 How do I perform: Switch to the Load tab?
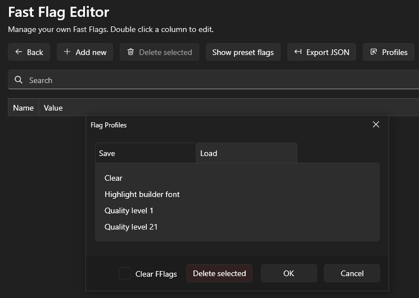[246, 153]
